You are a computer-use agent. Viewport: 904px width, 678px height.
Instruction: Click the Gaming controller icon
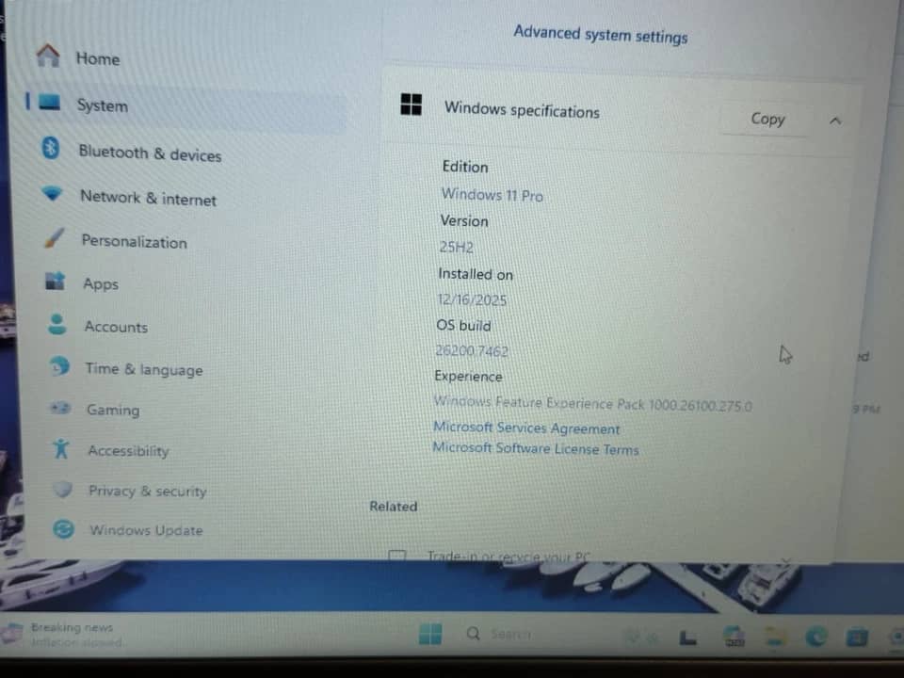[x=60, y=408]
